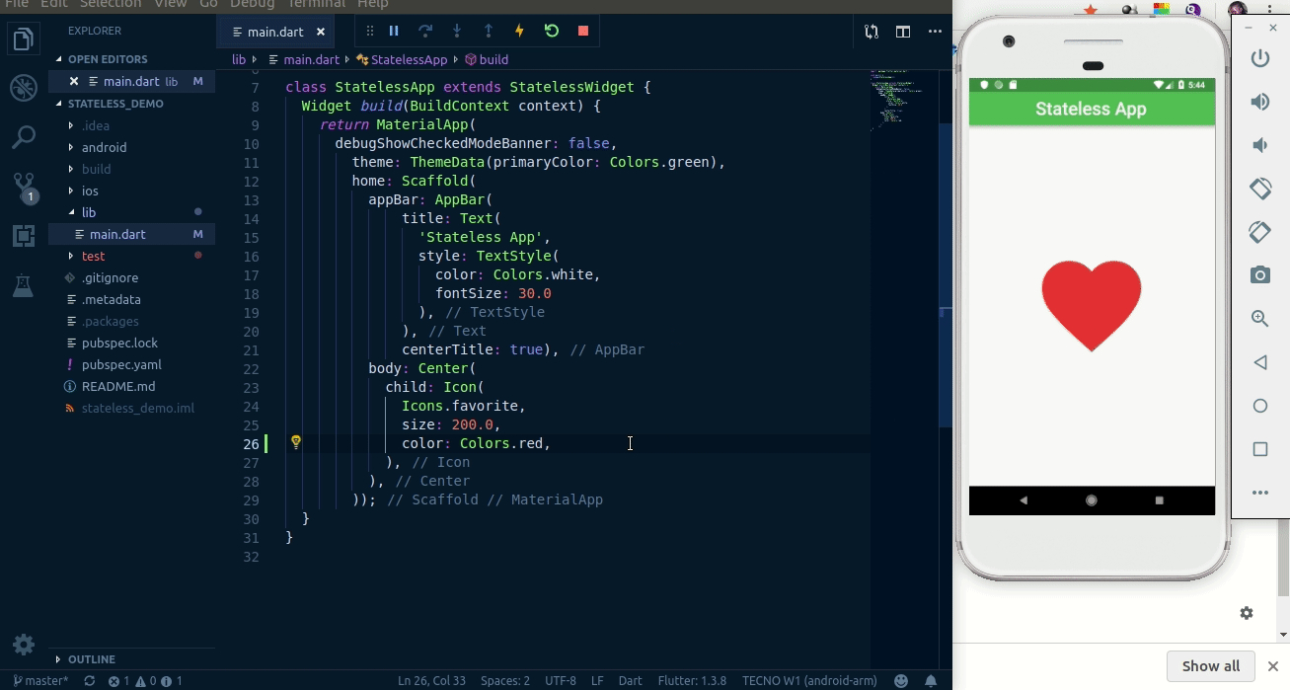
Task: Split the editor using the layout icon
Action: point(902,31)
